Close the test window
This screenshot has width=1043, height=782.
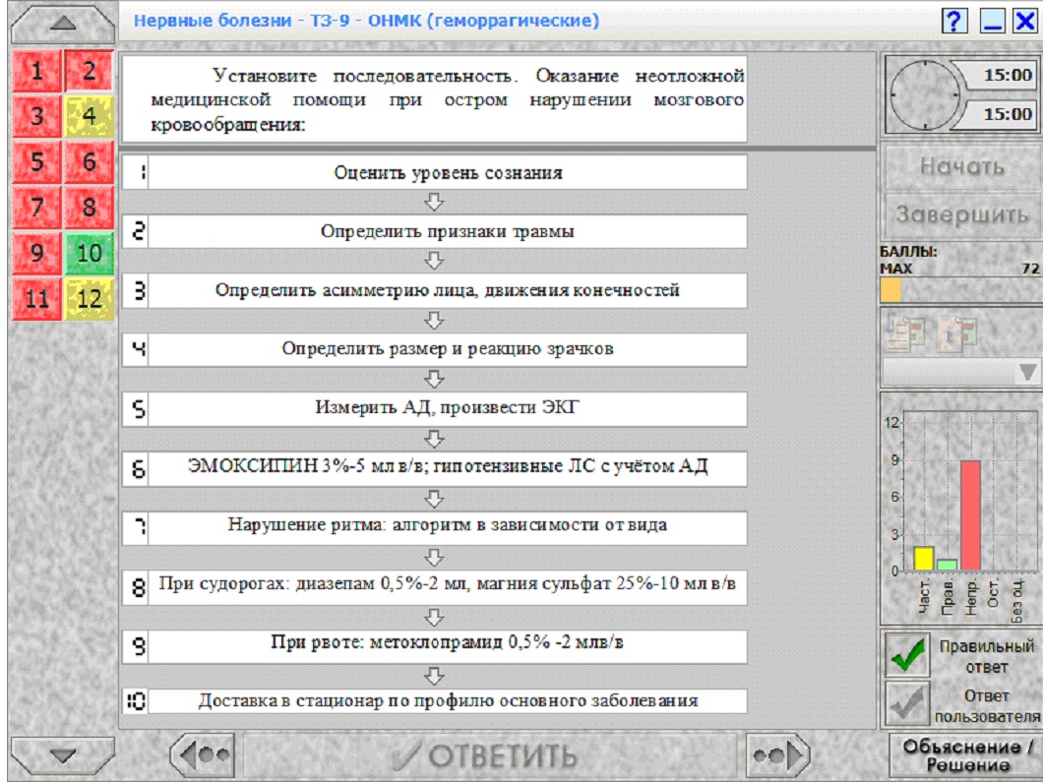[x=1025, y=22]
